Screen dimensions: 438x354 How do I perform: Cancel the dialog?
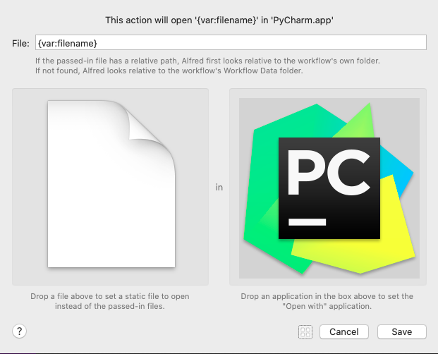pos(344,331)
